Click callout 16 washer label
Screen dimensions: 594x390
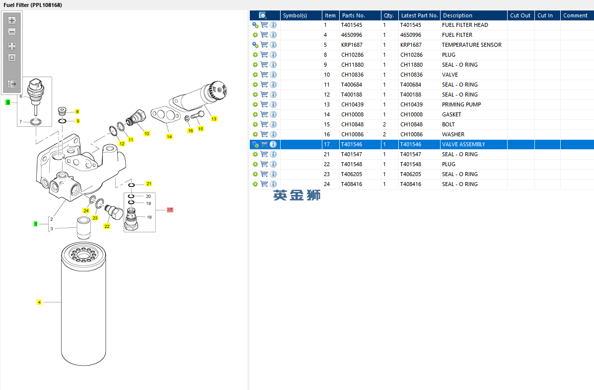[x=190, y=130]
